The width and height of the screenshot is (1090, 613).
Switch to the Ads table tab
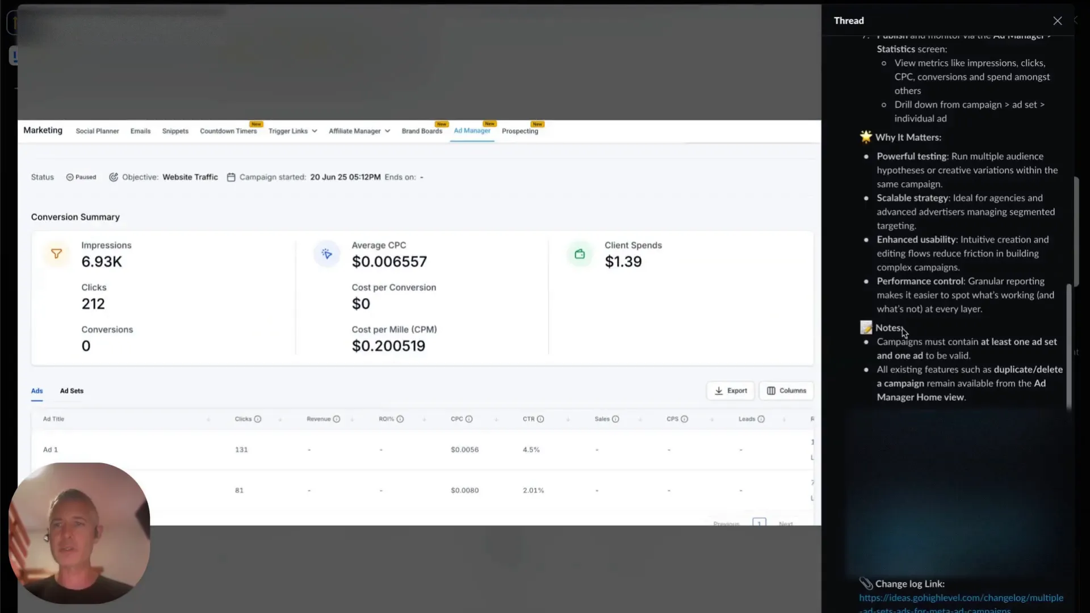pos(37,391)
